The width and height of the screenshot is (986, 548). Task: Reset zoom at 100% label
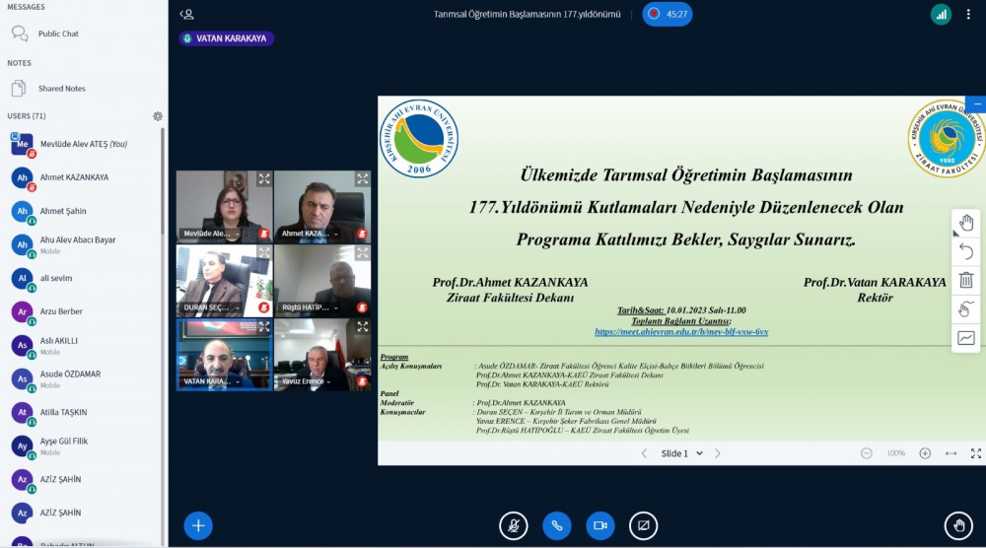(x=895, y=453)
